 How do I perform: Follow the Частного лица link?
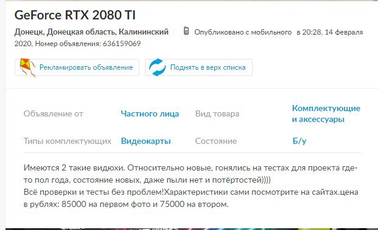[150, 113]
